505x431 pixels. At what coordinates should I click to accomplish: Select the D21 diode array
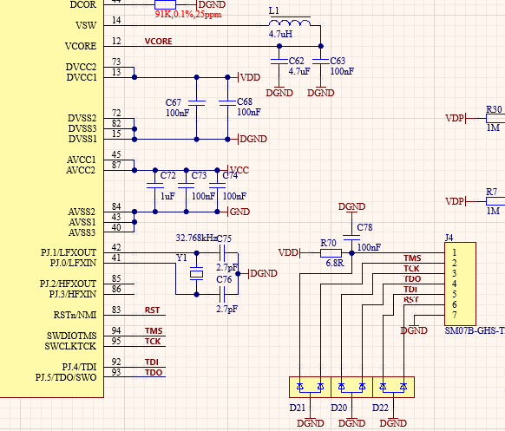(310, 388)
